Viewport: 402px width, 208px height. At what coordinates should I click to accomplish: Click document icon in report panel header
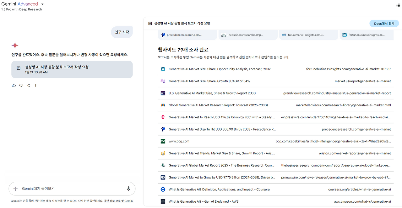(150, 24)
